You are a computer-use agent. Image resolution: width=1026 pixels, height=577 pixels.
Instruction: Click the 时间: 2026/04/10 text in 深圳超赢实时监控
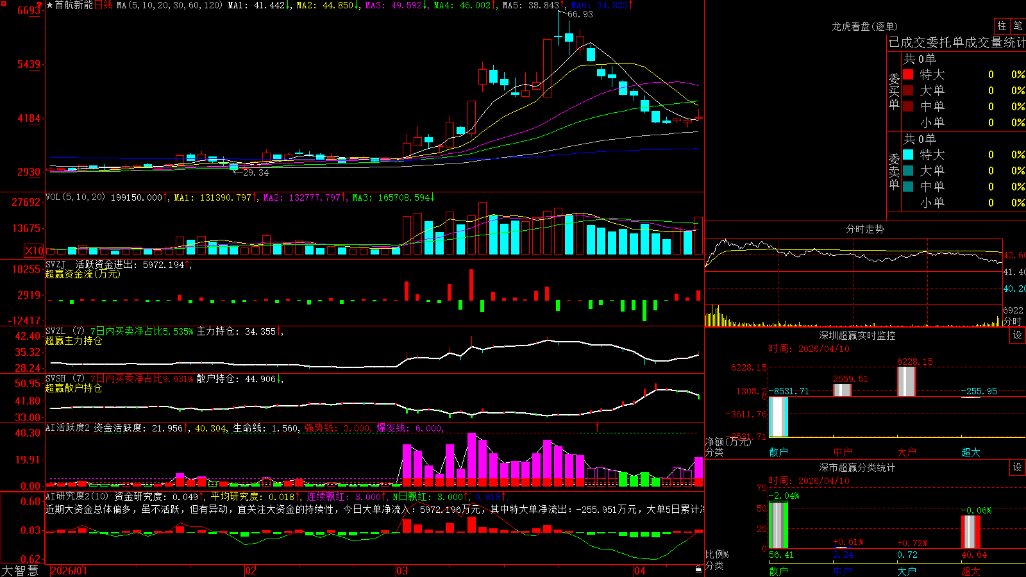[809, 349]
